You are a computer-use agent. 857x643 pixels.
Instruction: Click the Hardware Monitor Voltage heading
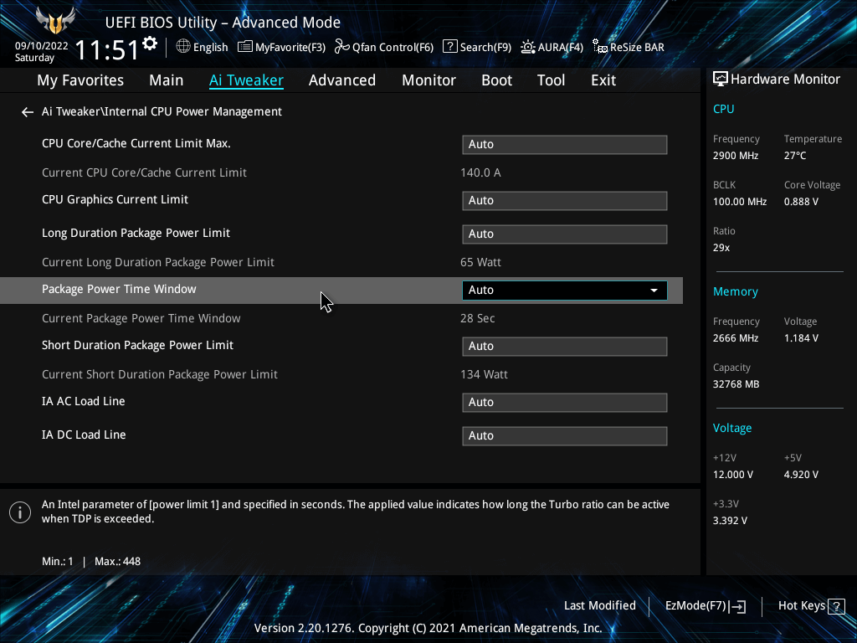pyautogui.click(x=732, y=428)
